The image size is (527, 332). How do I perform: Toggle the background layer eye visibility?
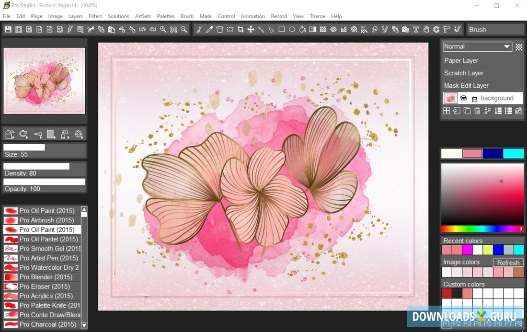tap(463, 98)
